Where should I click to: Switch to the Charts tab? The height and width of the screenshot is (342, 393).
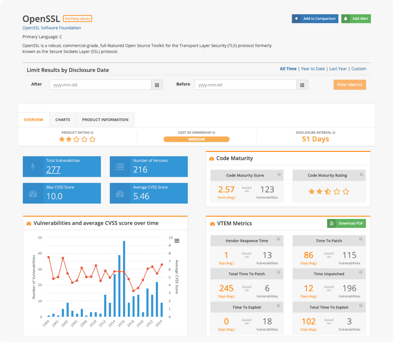pyautogui.click(x=63, y=120)
